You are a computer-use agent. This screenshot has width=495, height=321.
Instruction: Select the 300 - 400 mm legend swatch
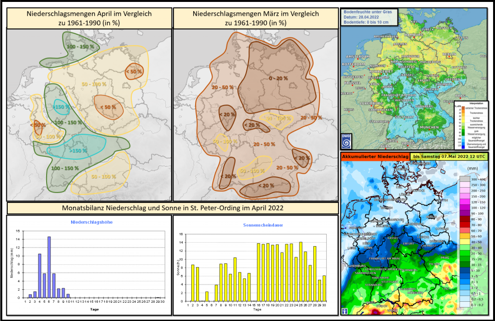pos(465,178)
